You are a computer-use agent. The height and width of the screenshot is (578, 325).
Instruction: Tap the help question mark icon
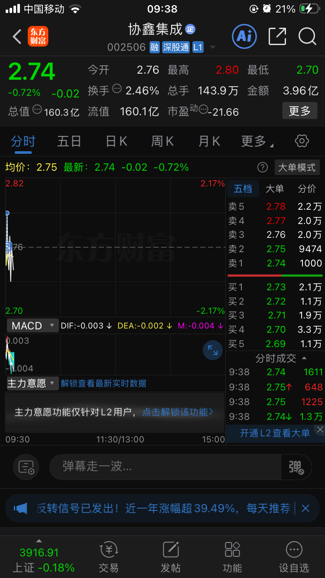tap(262, 167)
